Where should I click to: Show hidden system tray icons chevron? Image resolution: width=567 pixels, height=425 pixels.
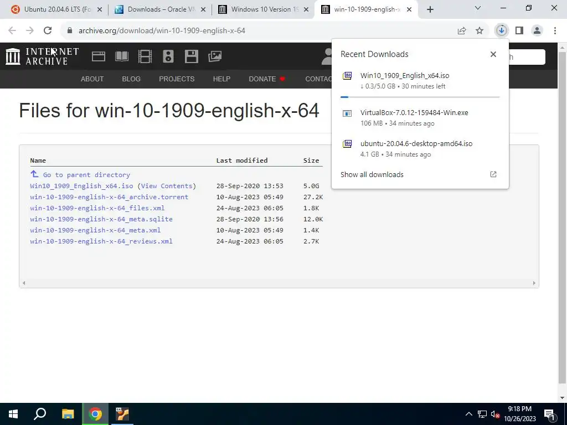(x=468, y=414)
